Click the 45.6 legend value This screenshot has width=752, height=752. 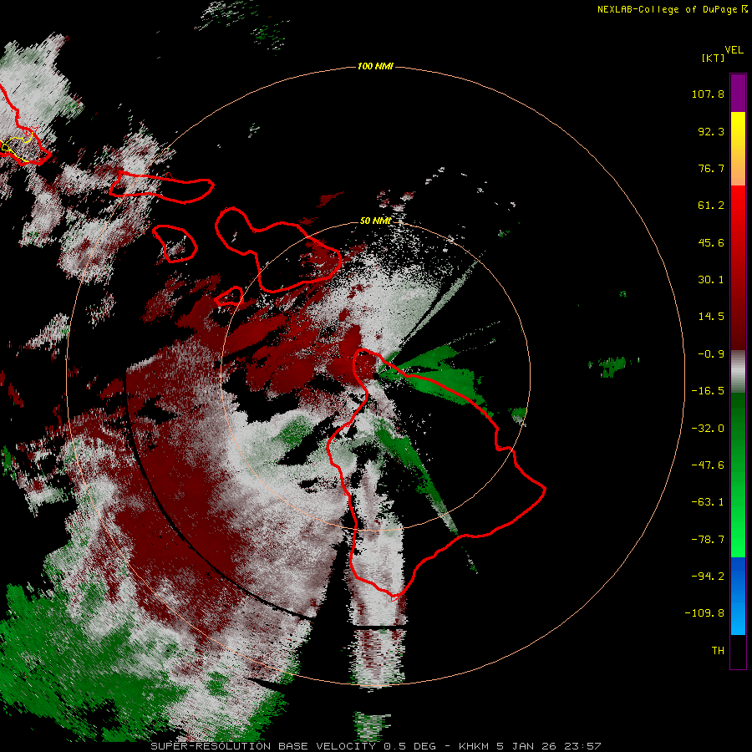[x=711, y=242]
